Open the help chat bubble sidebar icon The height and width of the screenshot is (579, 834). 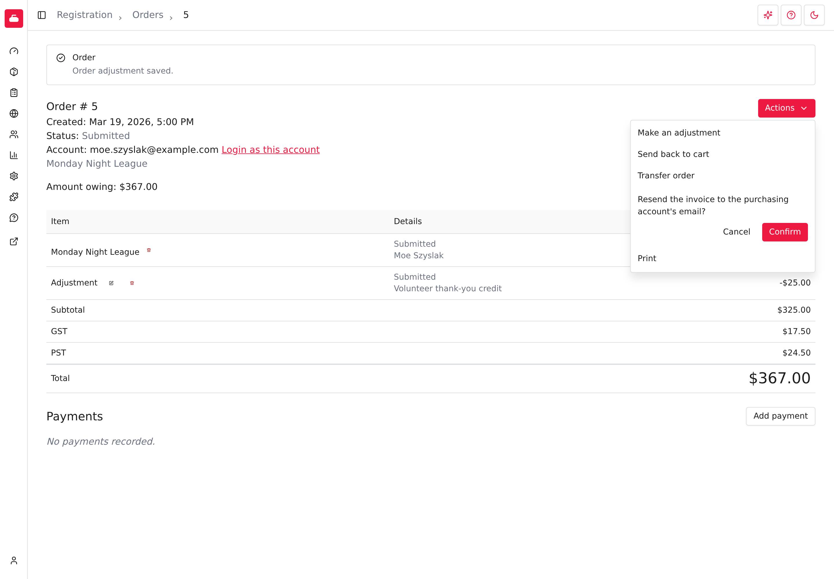14,218
